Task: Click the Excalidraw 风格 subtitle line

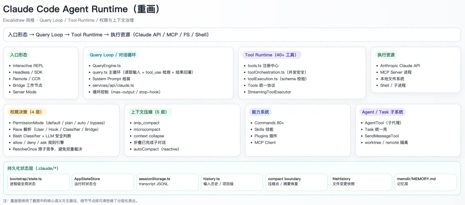Action: (68, 21)
